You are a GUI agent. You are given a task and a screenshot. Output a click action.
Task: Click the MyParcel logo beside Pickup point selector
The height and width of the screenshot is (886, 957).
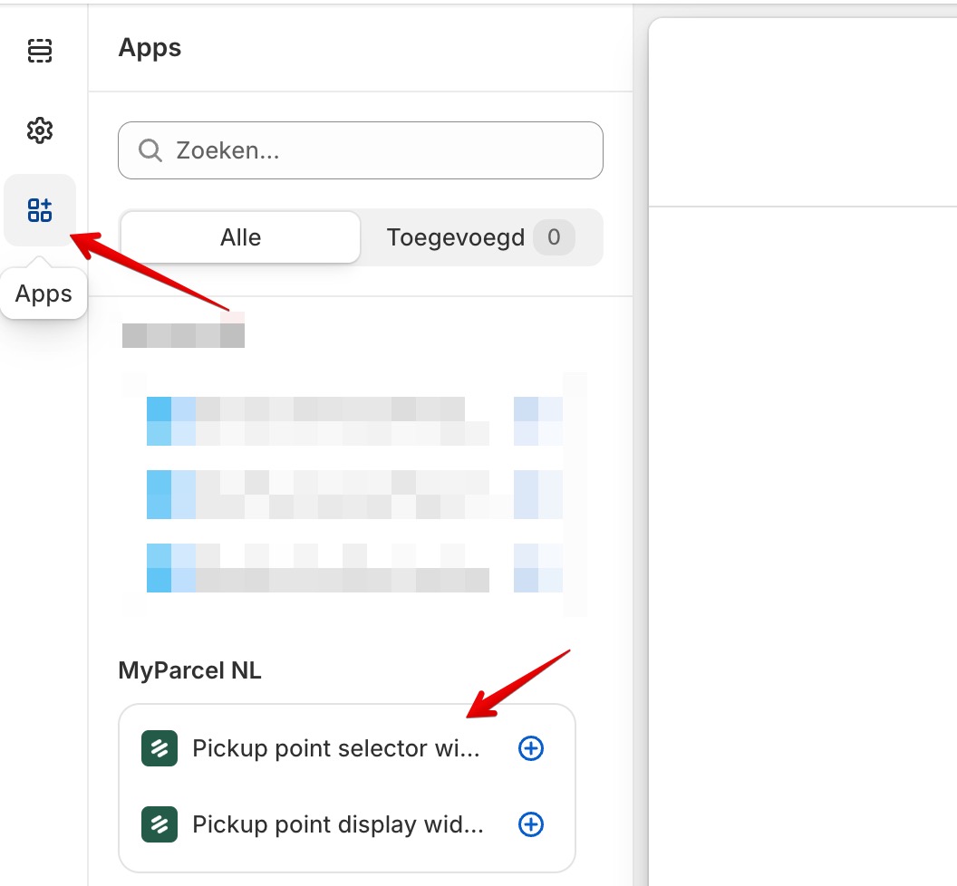160,748
